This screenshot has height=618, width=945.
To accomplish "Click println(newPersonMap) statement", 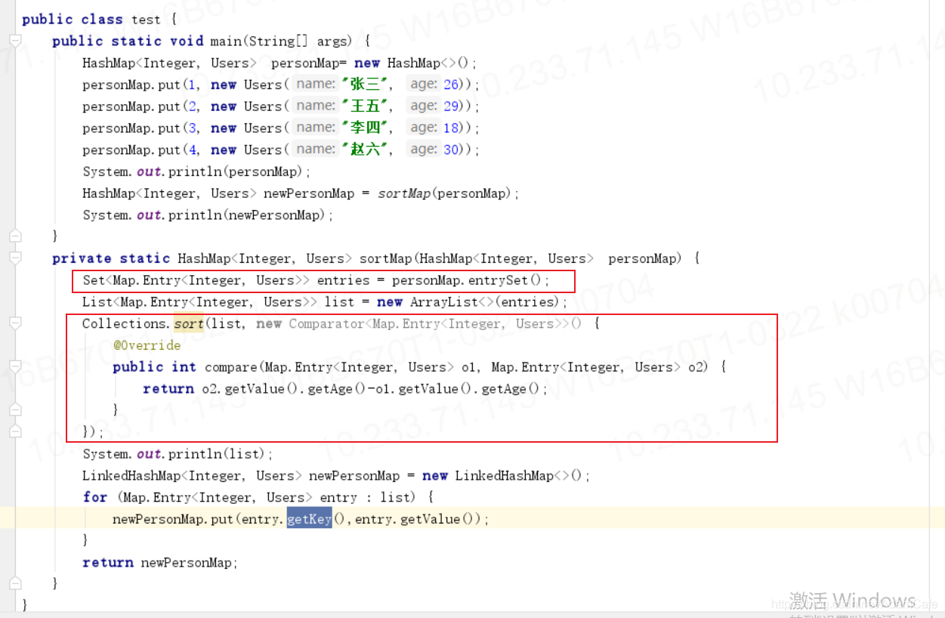I will 208,215.
